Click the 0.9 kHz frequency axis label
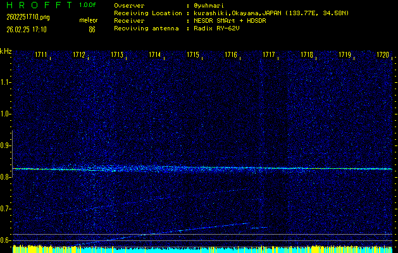 (6, 145)
